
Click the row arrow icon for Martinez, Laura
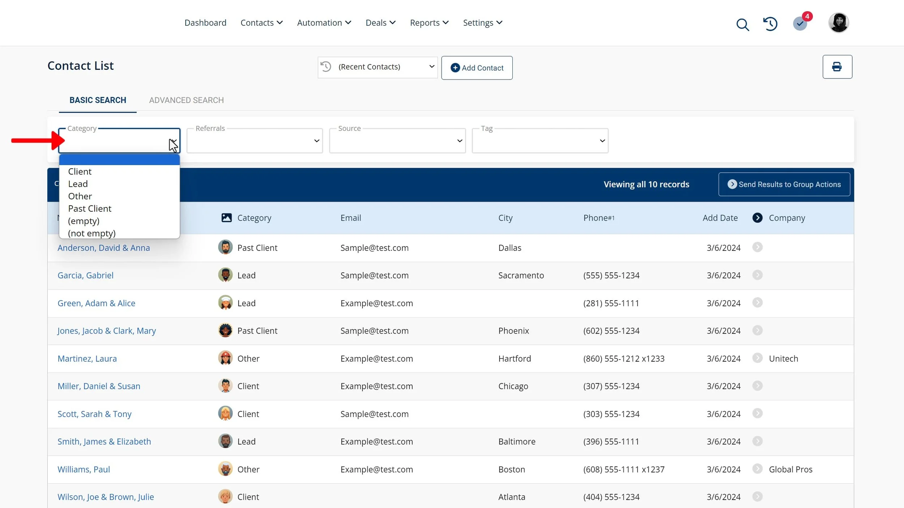(757, 358)
